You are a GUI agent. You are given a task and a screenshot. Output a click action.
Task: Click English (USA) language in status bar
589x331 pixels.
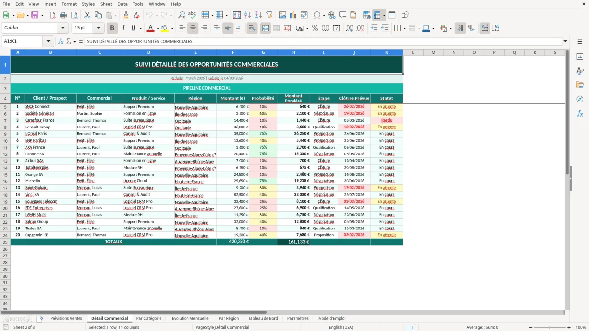pyautogui.click(x=341, y=327)
